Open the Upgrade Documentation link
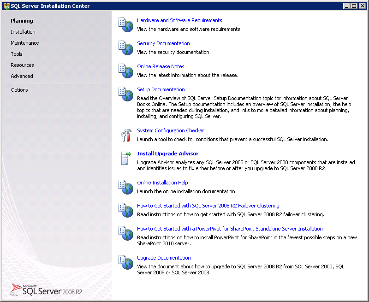 [164, 258]
